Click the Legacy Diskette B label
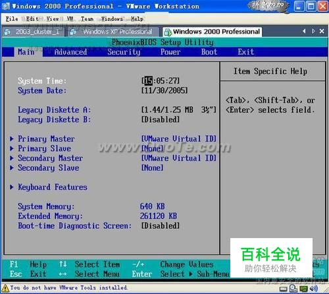 55,120
